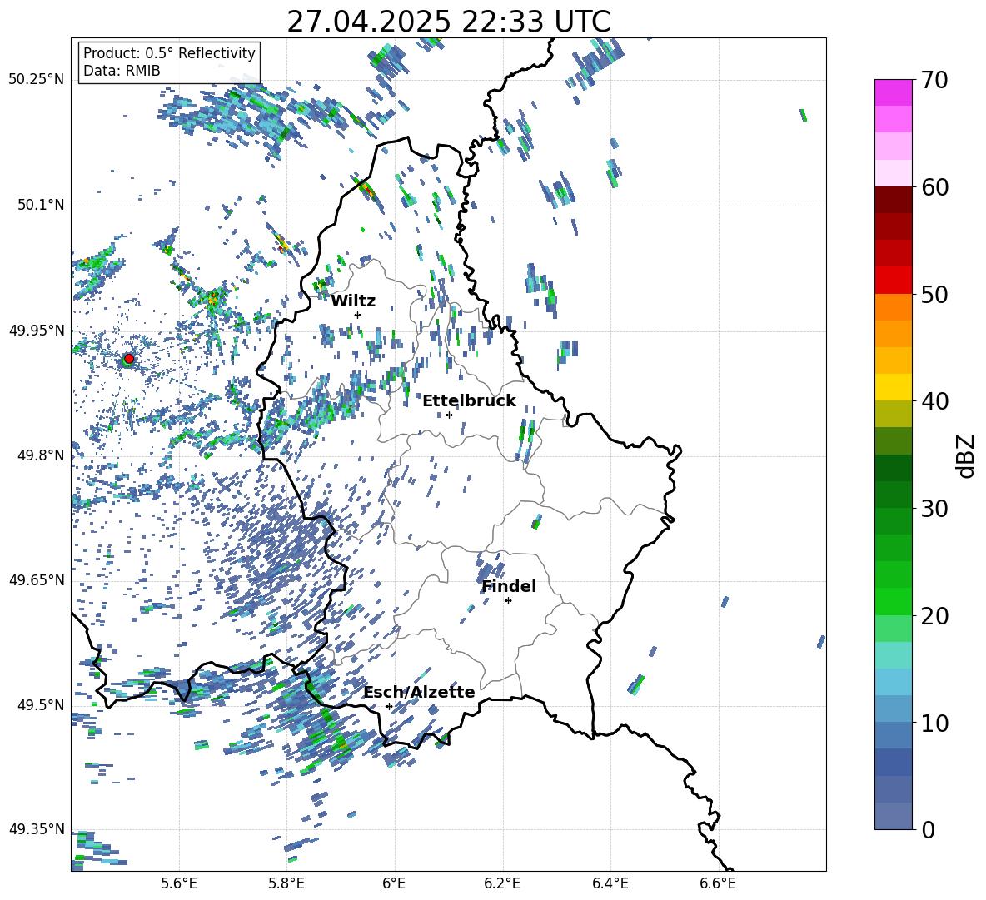Image resolution: width=986 pixels, height=900 pixels.
Task: Click the Wiltz city label
Action: [x=353, y=301]
